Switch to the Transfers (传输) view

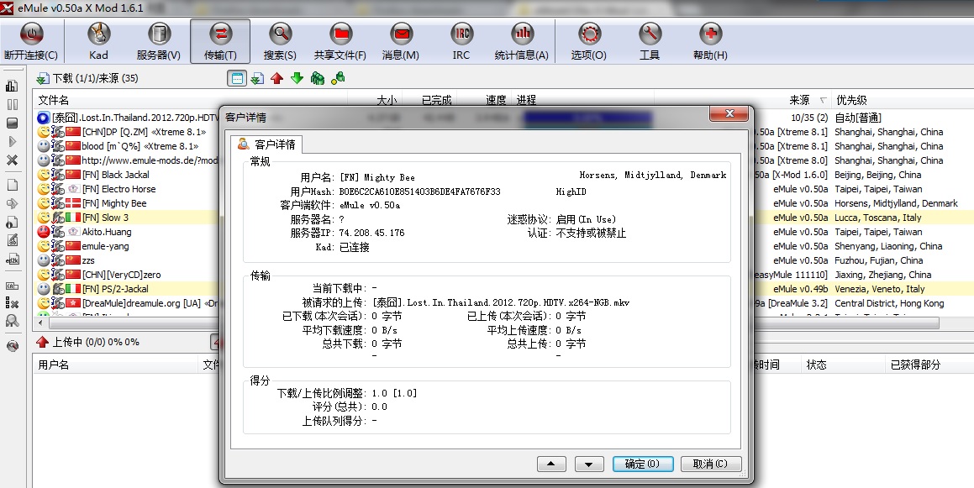click(220, 42)
